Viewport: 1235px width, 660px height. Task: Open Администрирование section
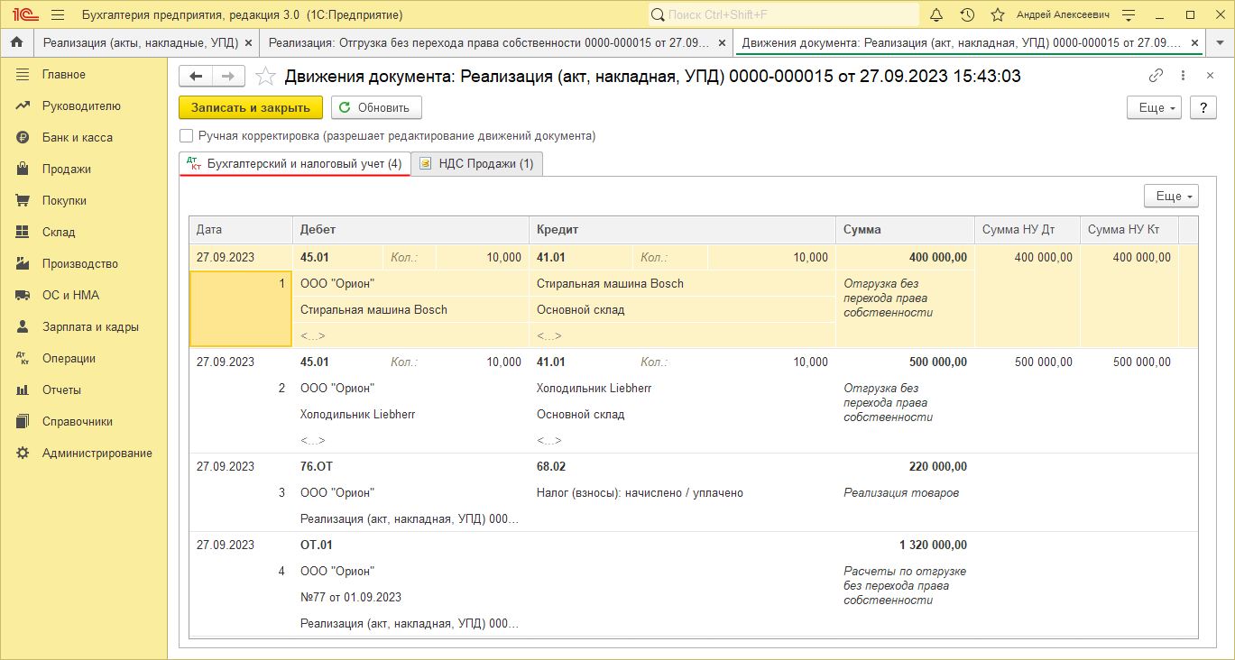(83, 454)
